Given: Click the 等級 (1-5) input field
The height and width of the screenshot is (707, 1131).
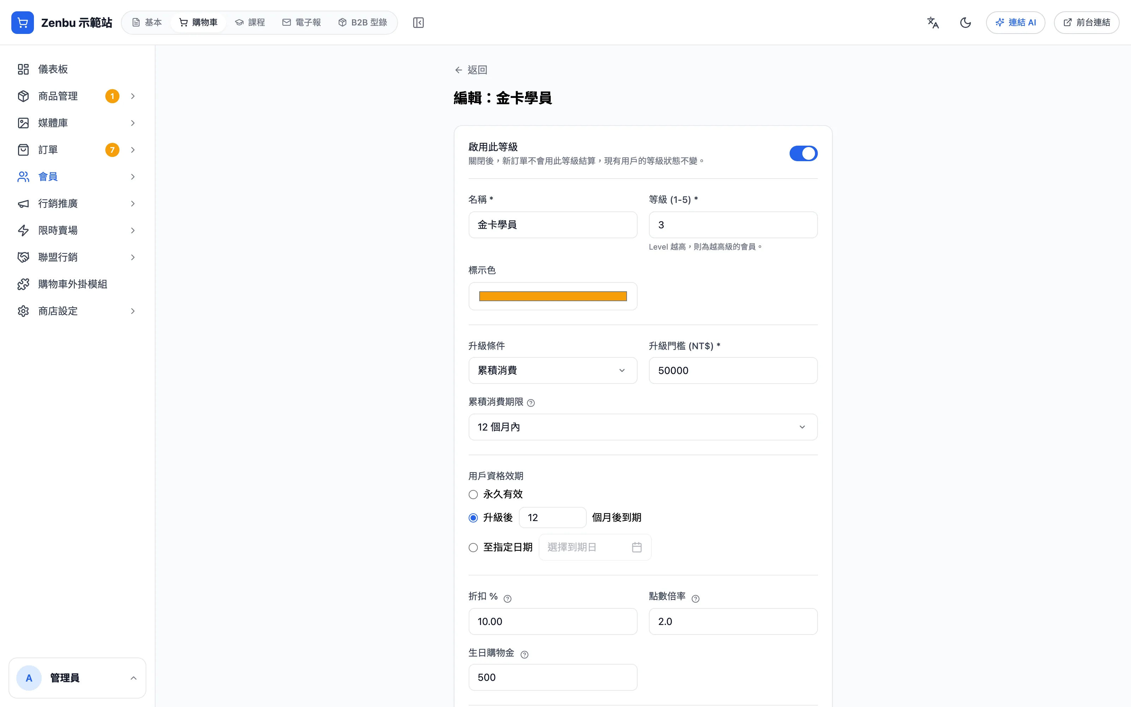Looking at the screenshot, I should [x=733, y=225].
